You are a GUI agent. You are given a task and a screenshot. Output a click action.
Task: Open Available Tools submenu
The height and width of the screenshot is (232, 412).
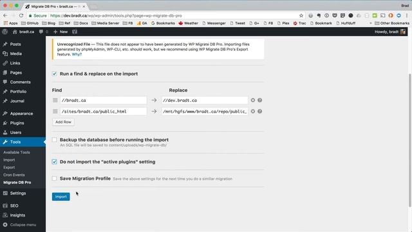17,152
